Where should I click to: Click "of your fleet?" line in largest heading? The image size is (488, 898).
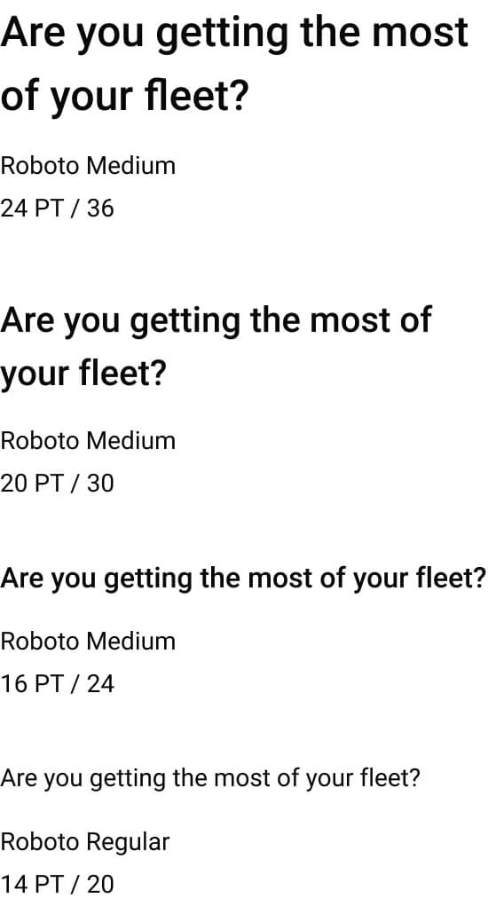pyautogui.click(x=125, y=98)
